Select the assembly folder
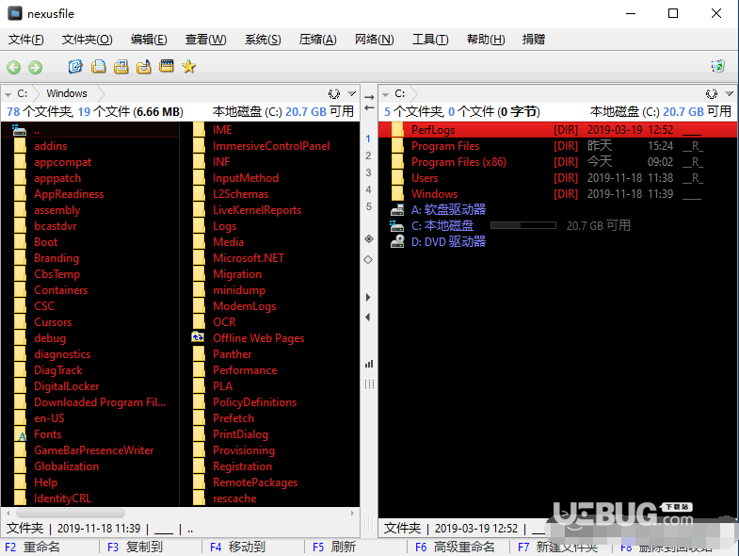Viewport: 739px width, 556px height. point(57,210)
